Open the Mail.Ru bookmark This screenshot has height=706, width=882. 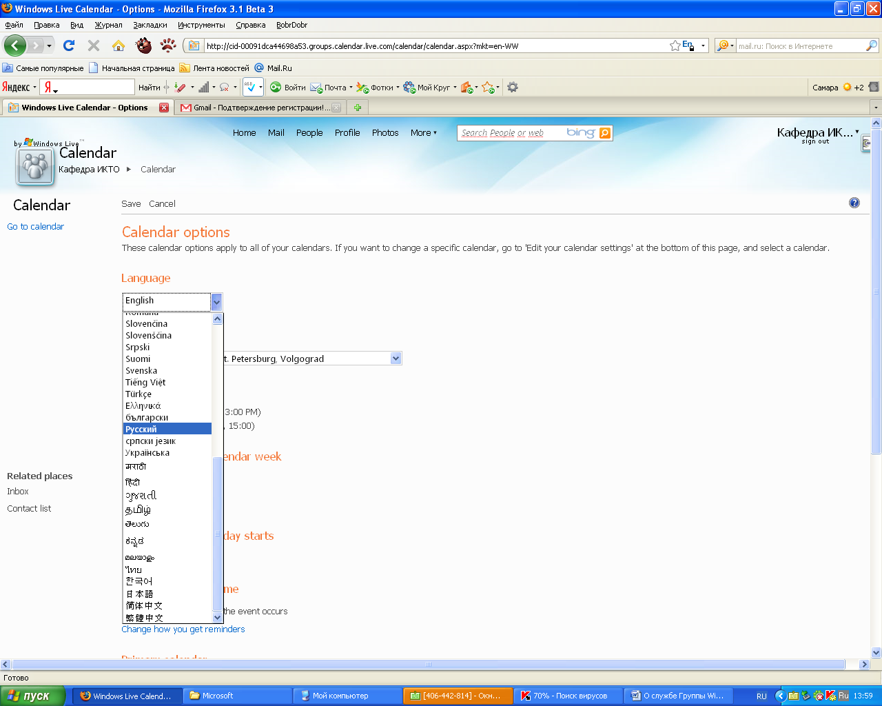[274, 68]
